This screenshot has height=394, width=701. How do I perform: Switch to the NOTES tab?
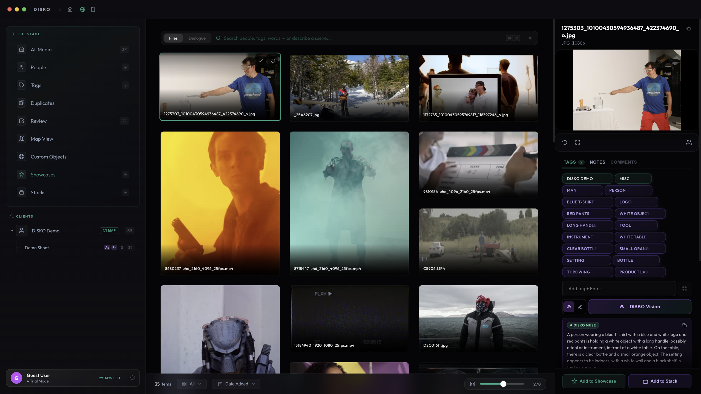tap(597, 162)
